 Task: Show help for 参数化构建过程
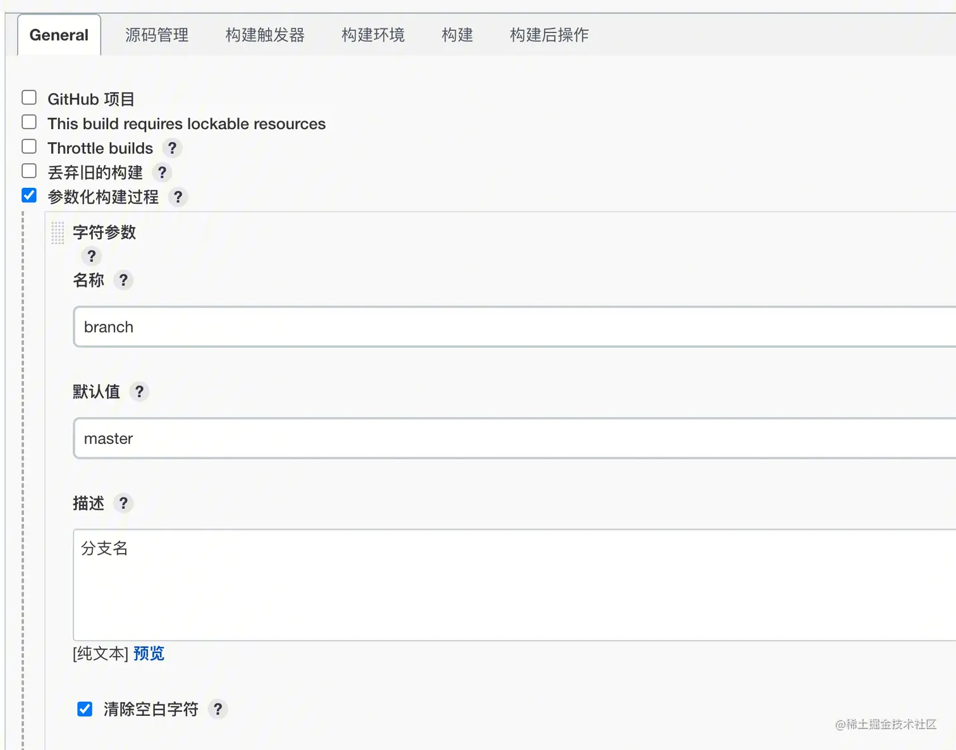pyautogui.click(x=178, y=197)
